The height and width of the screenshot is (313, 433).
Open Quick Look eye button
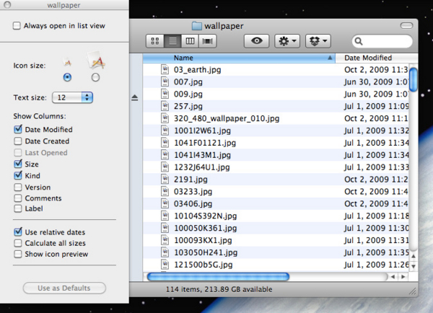[256, 41]
